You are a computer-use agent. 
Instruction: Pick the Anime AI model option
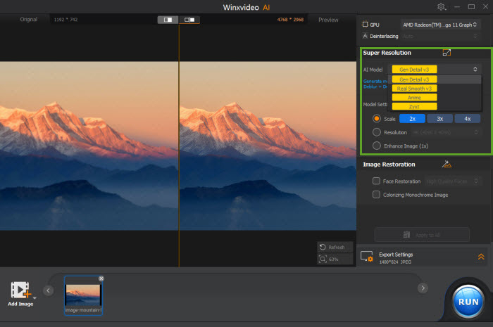pyautogui.click(x=414, y=98)
